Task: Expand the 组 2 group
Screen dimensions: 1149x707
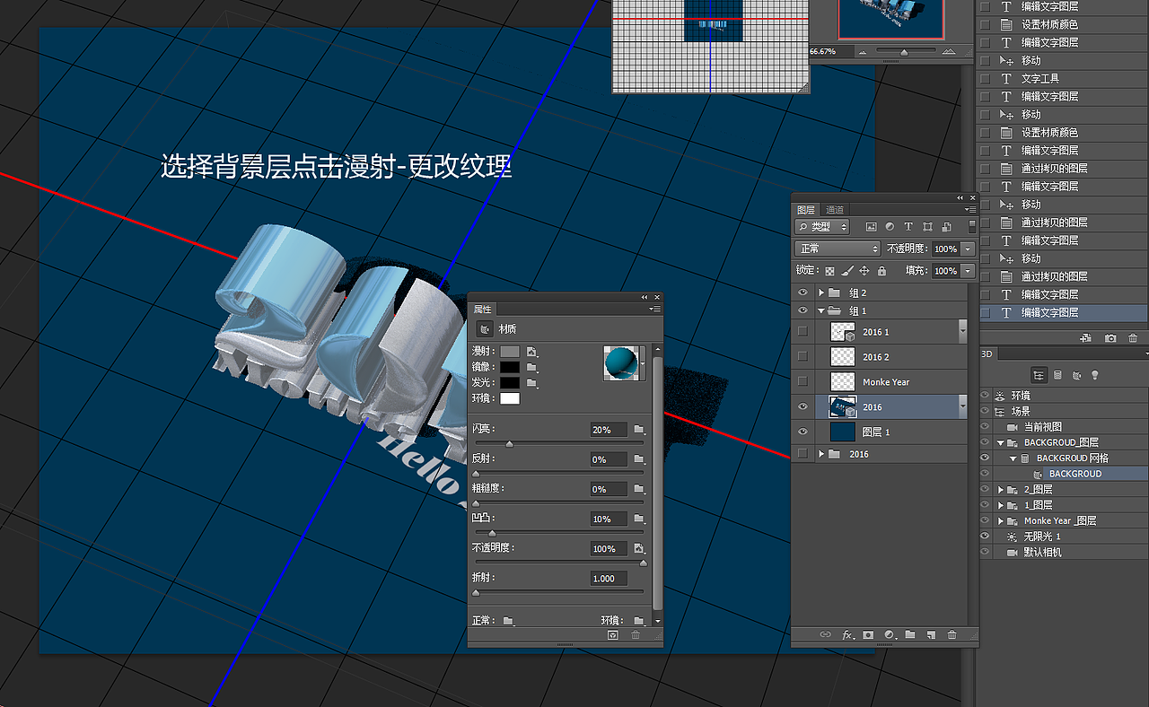Action: 820,292
